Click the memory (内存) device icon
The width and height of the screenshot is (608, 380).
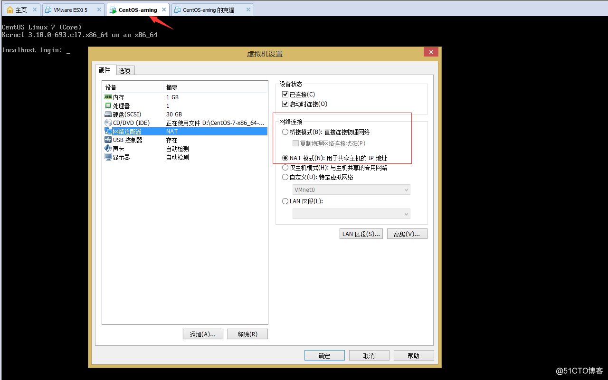[108, 97]
